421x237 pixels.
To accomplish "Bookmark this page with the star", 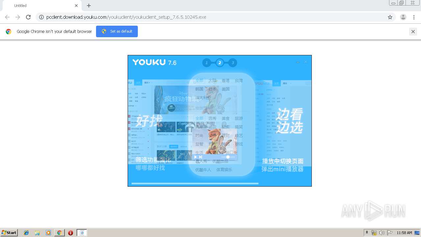I will pos(390,17).
